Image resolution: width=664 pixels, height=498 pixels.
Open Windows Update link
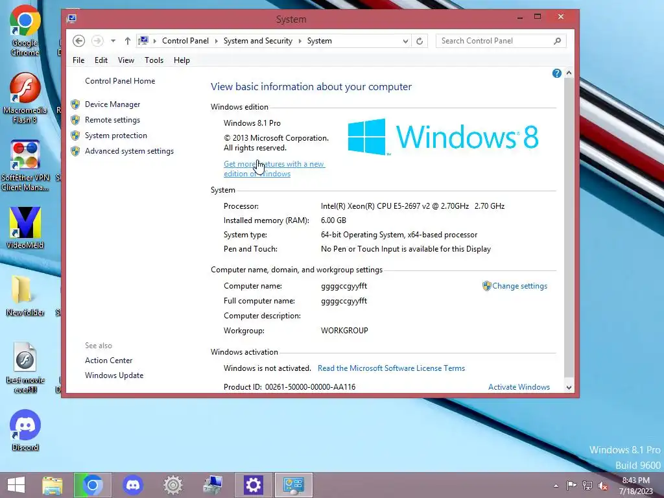114,375
